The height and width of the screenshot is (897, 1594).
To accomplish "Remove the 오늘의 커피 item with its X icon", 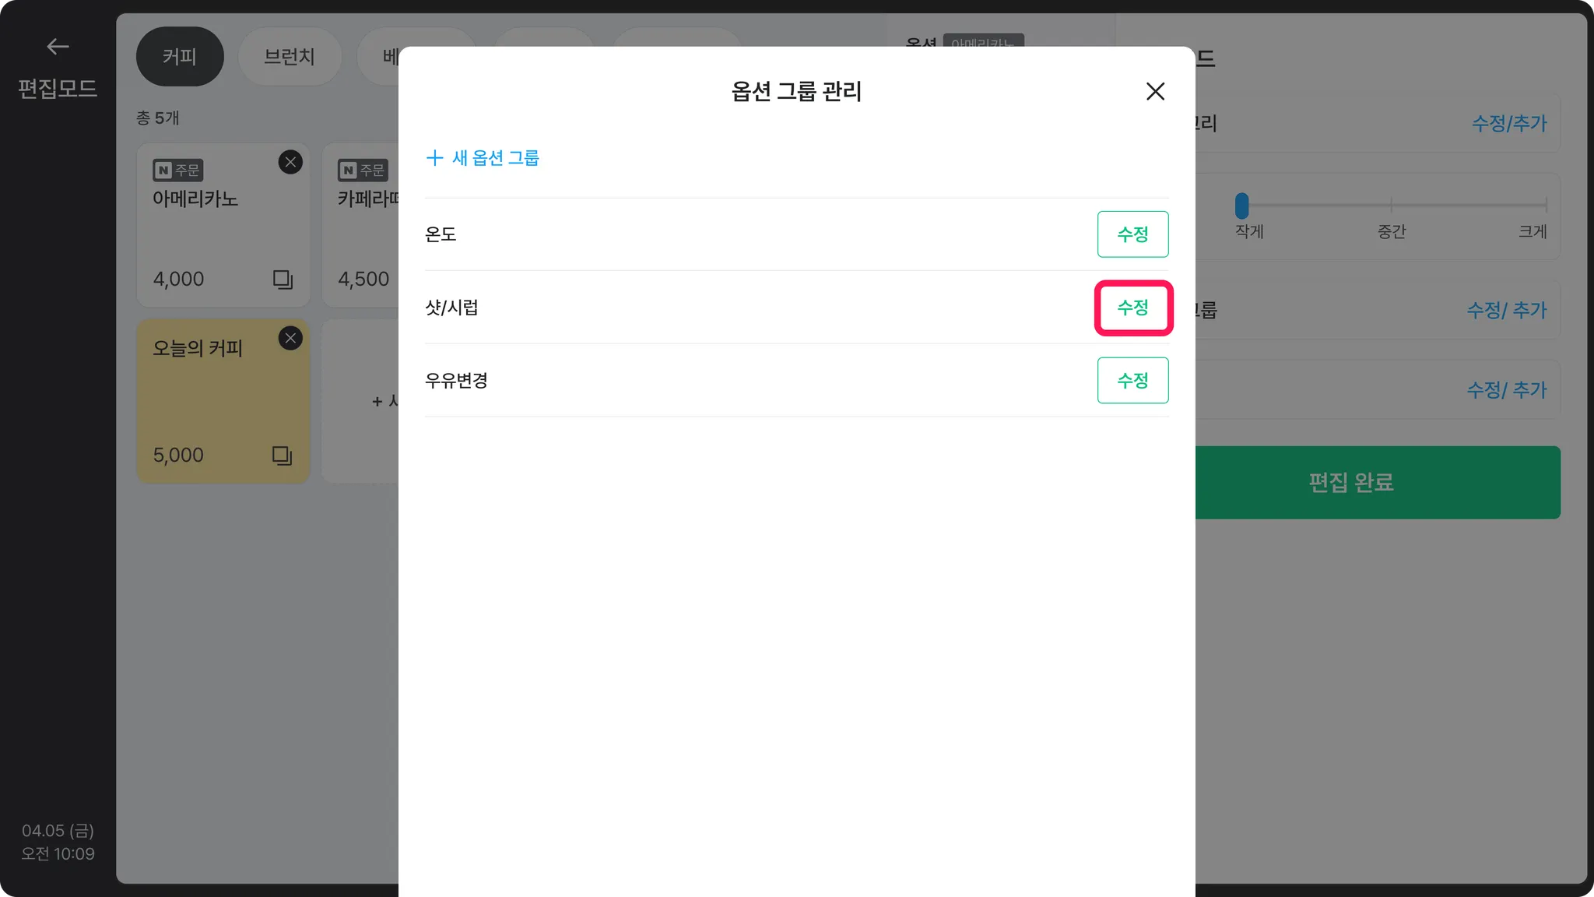I will (x=290, y=338).
